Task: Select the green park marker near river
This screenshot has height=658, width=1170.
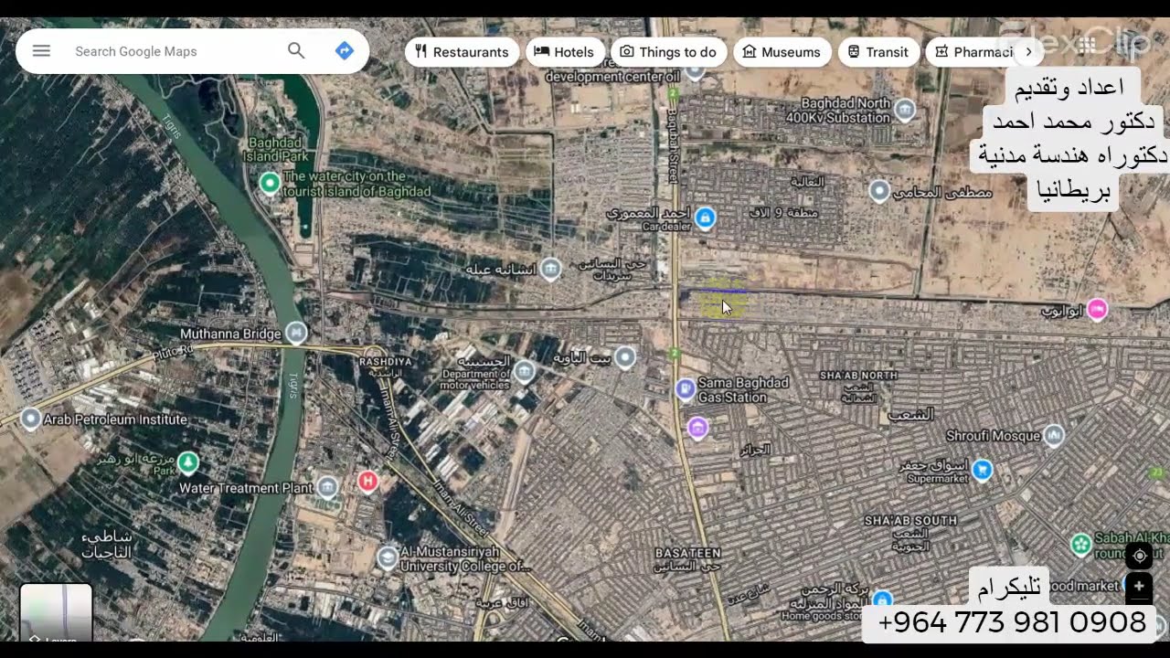Action: pyautogui.click(x=187, y=462)
